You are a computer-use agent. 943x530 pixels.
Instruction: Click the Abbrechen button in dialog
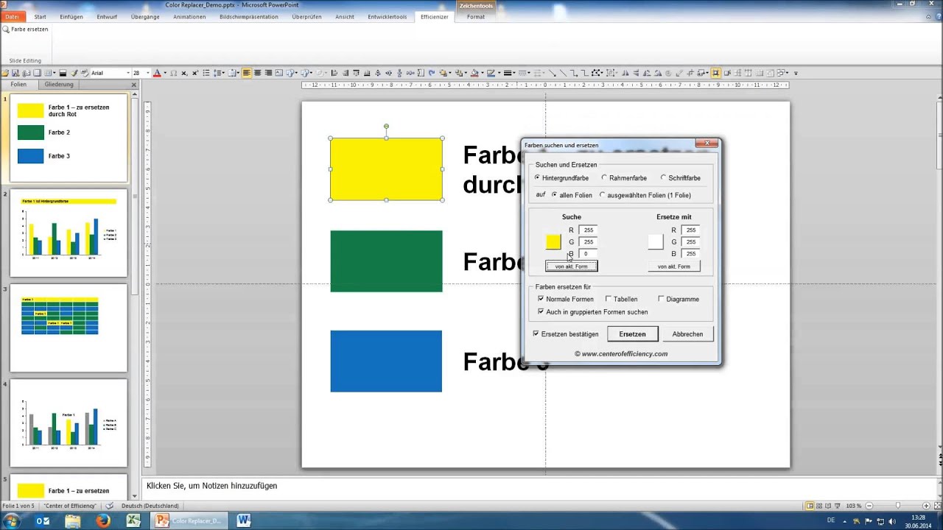point(687,333)
